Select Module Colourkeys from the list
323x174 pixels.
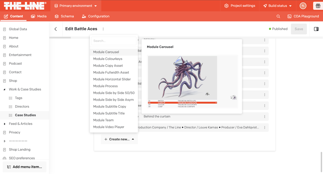[x=114, y=59]
